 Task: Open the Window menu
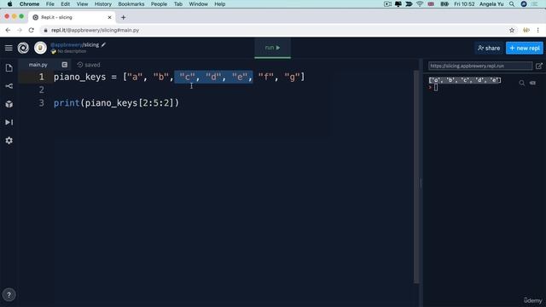point(199,4)
